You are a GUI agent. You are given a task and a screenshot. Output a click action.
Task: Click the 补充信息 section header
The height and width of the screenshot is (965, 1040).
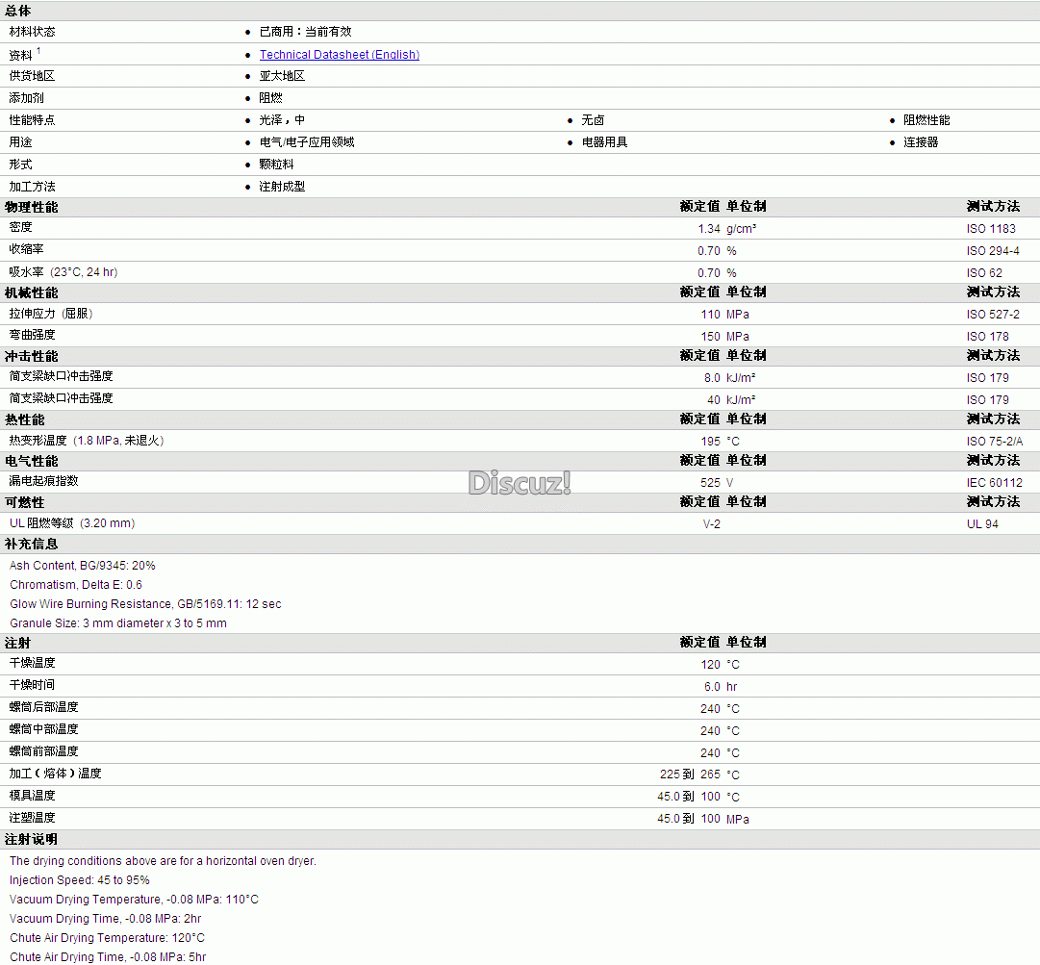tap(31, 544)
